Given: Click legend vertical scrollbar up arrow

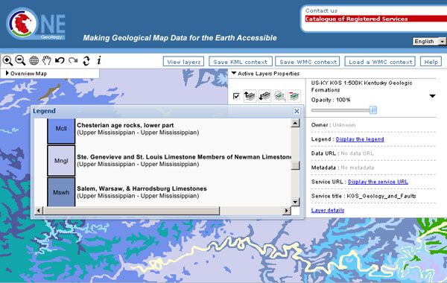Looking at the screenshot, I should [295, 123].
